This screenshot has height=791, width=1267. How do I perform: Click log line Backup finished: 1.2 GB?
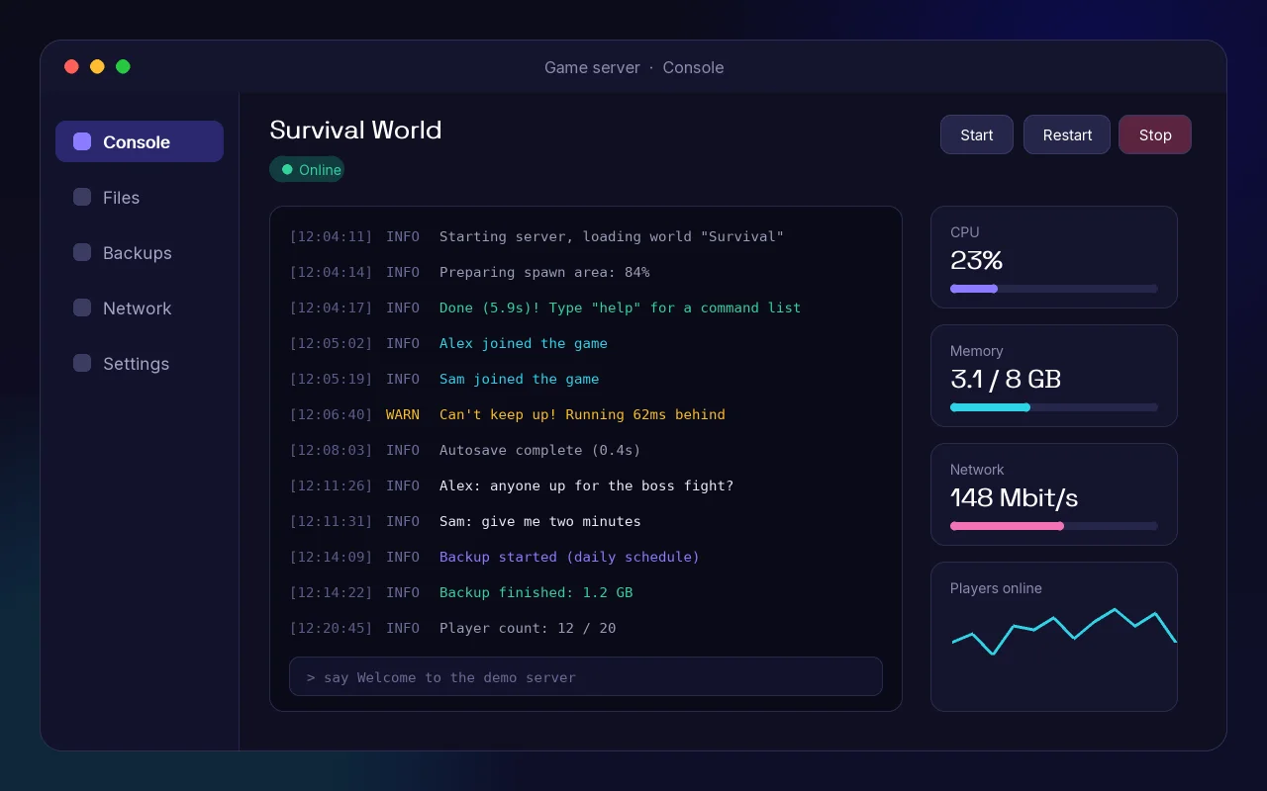click(536, 592)
